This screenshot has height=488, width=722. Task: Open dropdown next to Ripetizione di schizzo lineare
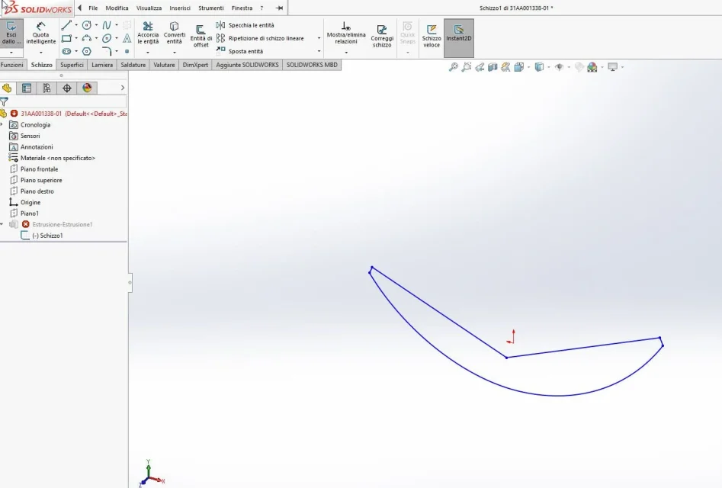tap(319, 38)
